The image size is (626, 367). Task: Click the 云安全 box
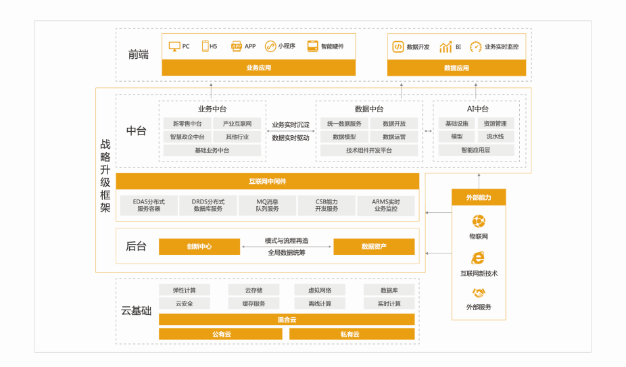tap(185, 303)
